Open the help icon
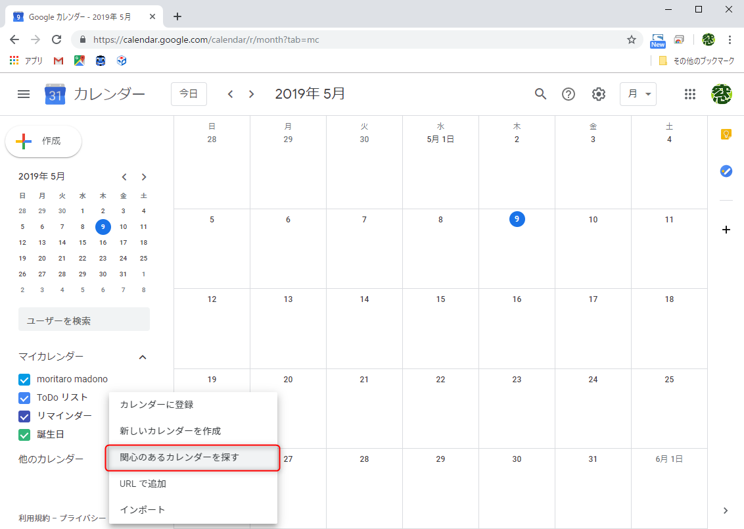The width and height of the screenshot is (744, 529). coord(568,94)
